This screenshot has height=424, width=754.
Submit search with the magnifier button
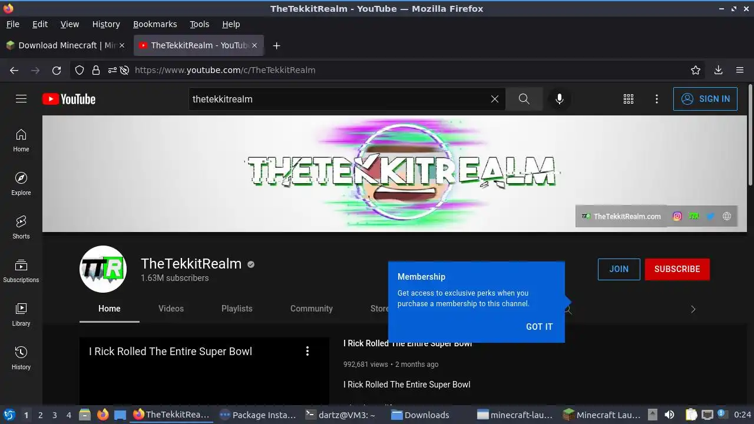524,99
